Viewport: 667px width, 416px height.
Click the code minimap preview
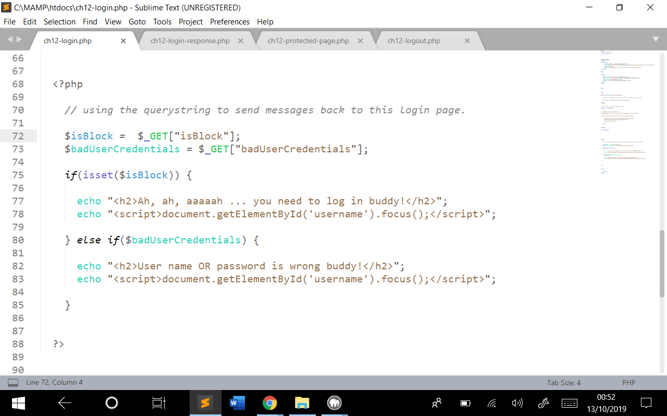pyautogui.click(x=628, y=112)
